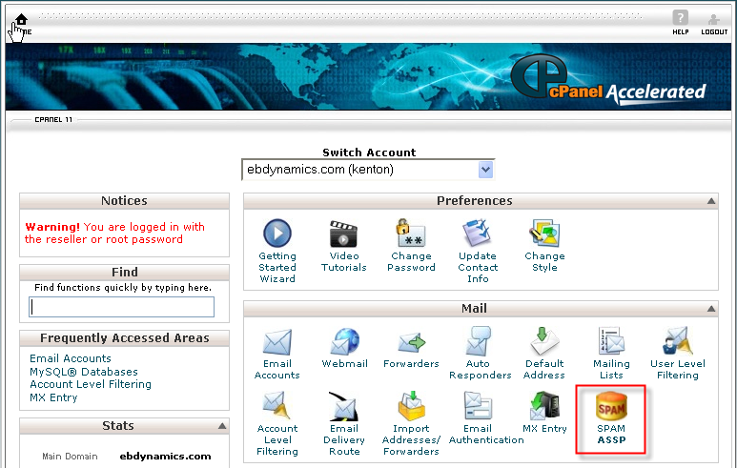Click the Auto Responders icon
Screen dimensions: 737x468
tap(478, 343)
